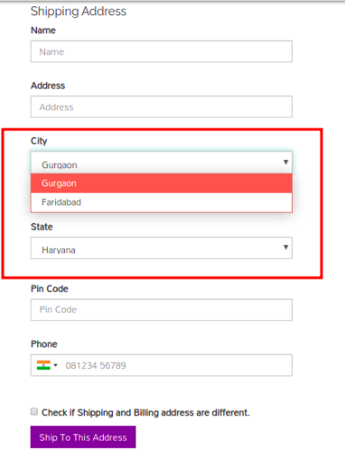Expand the City dropdown arrow
The image size is (345, 456).
click(x=285, y=162)
